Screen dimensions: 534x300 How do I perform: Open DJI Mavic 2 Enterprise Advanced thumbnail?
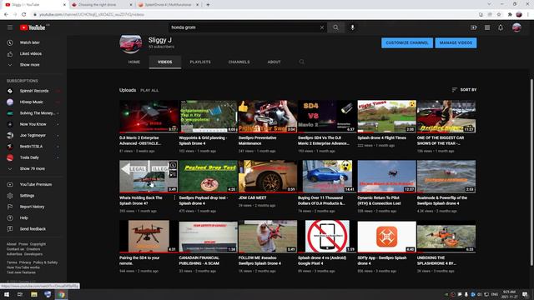(x=149, y=117)
